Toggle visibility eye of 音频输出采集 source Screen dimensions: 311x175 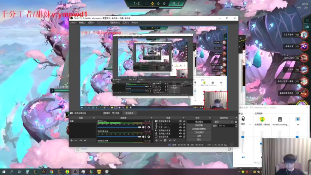click(180, 131)
